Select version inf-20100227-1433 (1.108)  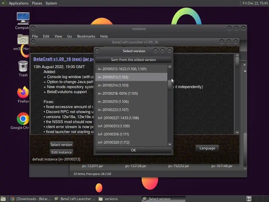(131, 118)
